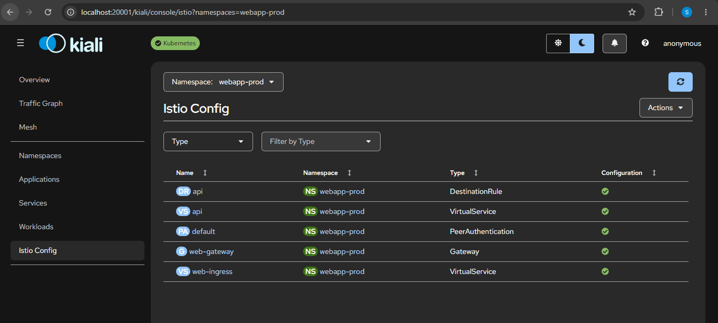Open the Actions dropdown

(x=666, y=107)
